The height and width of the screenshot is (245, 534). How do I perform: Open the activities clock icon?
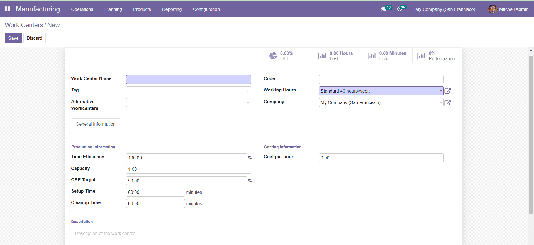tap(399, 9)
